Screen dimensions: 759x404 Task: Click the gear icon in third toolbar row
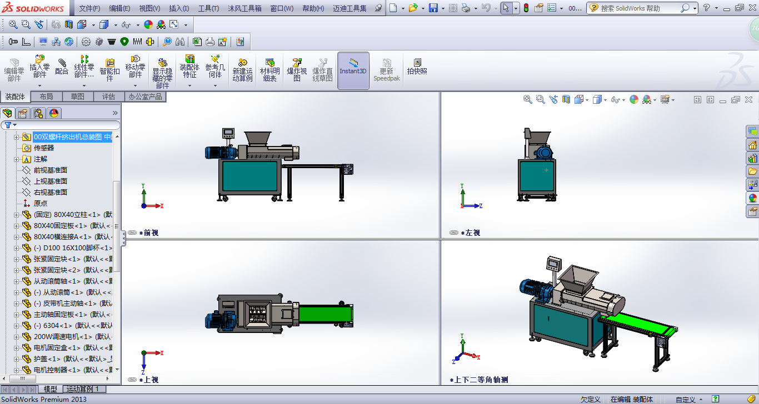pyautogui.click(x=86, y=42)
